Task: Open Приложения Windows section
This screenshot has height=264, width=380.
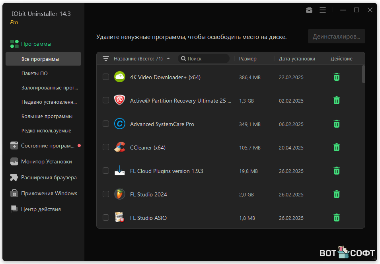Action: coord(43,193)
